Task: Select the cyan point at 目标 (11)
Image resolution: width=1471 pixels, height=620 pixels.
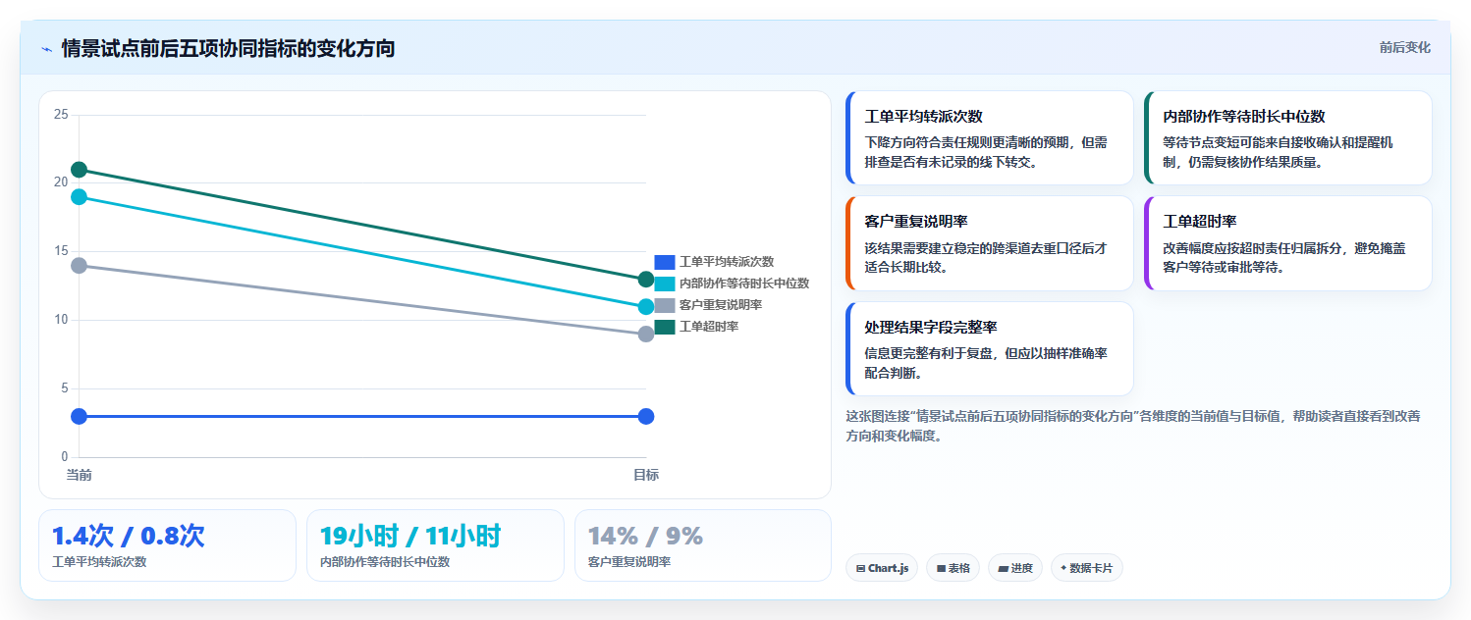Action: coord(646,307)
